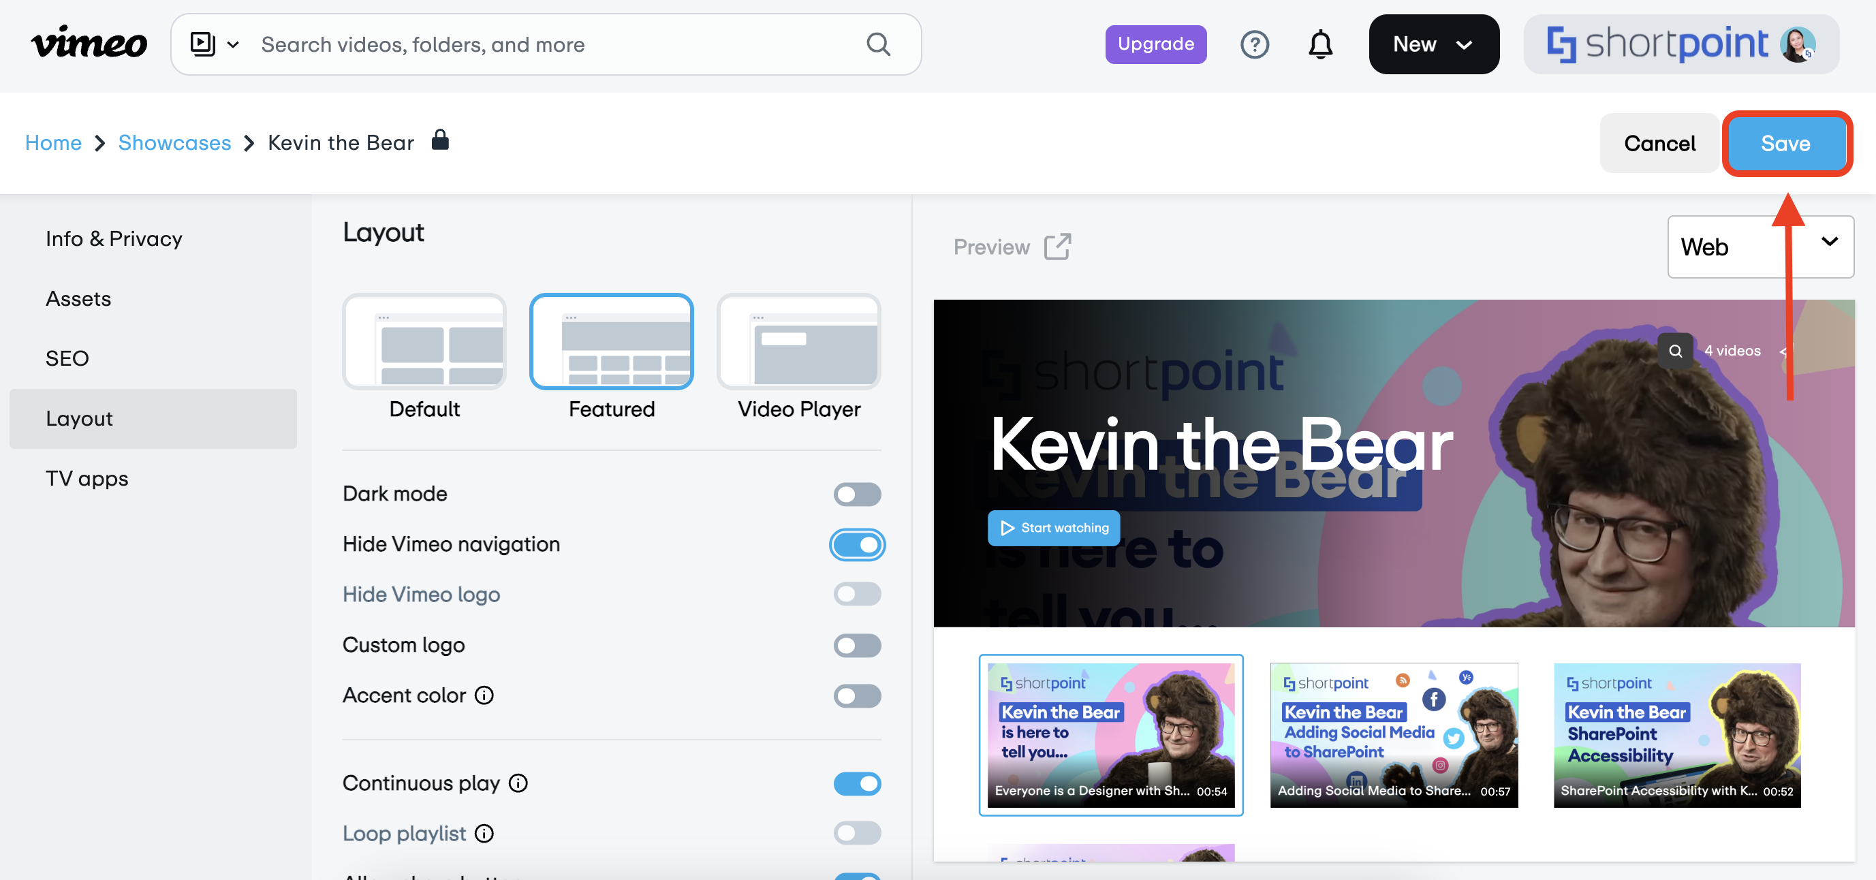
Task: Open the help question mark icon
Action: (1254, 44)
